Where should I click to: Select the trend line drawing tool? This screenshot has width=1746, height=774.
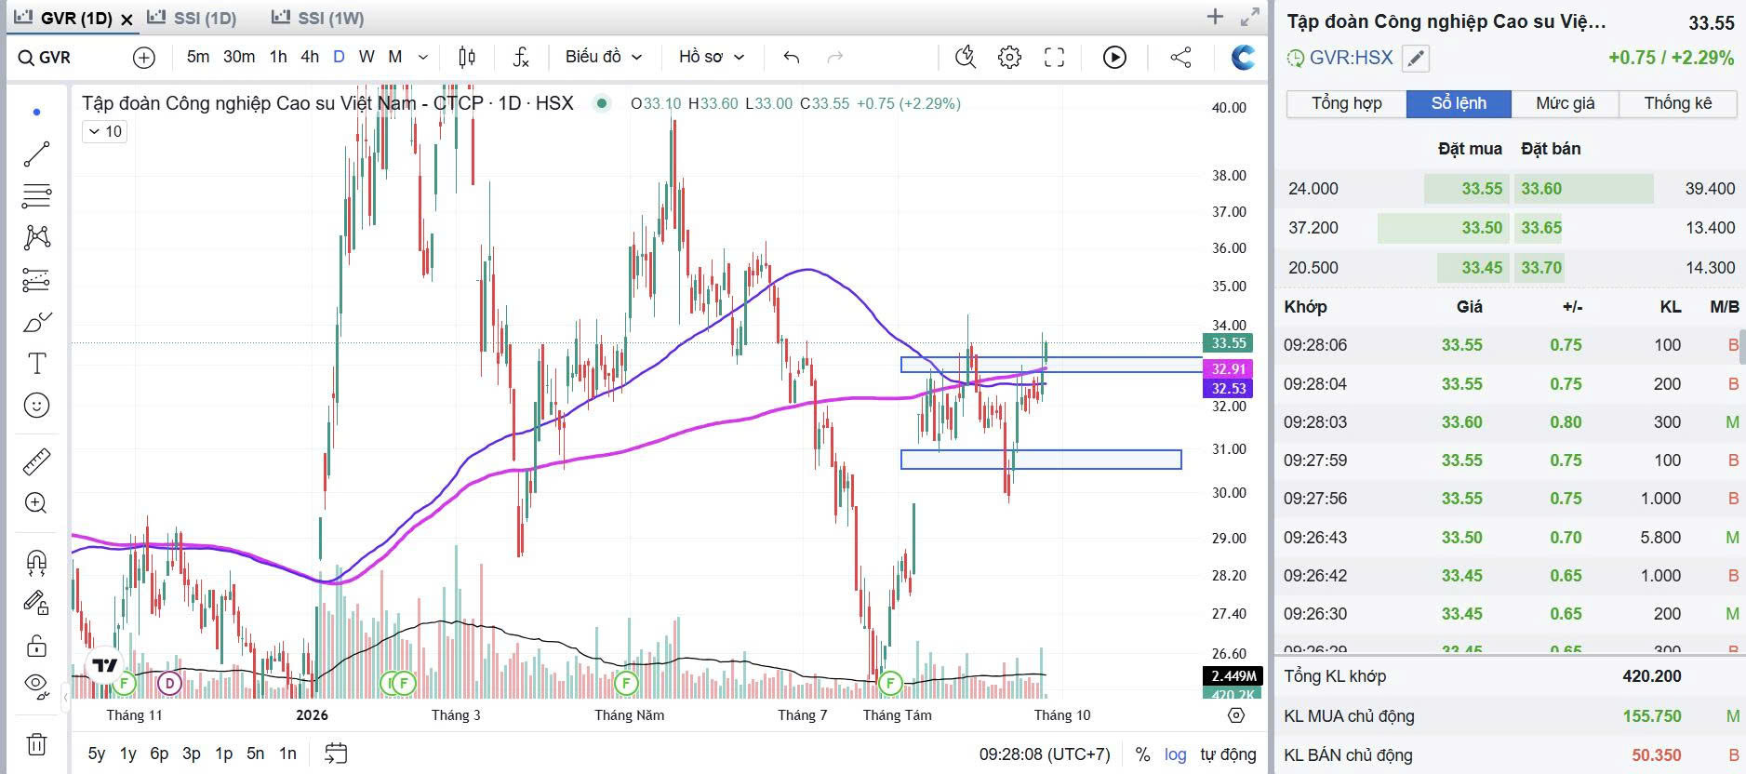(36, 154)
